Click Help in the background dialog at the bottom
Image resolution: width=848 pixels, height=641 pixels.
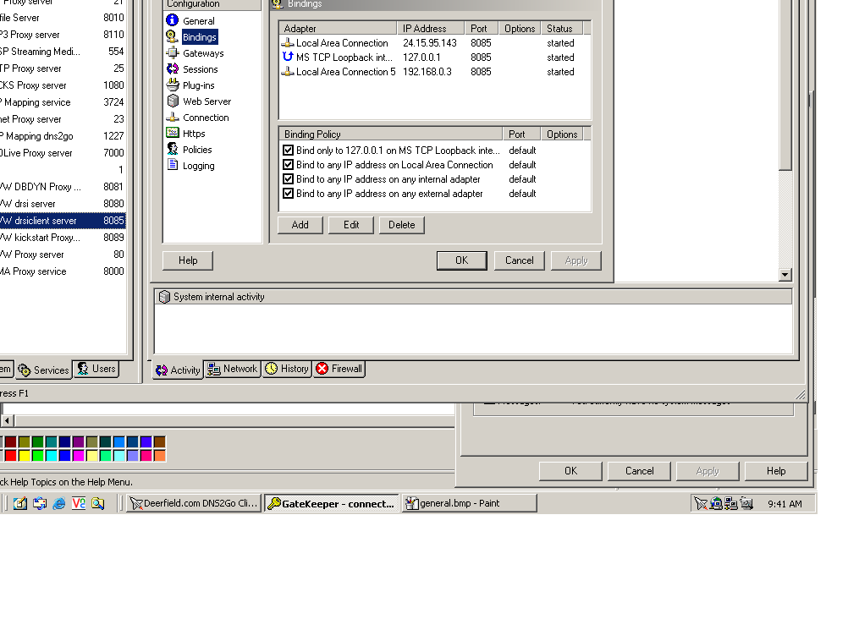point(776,471)
